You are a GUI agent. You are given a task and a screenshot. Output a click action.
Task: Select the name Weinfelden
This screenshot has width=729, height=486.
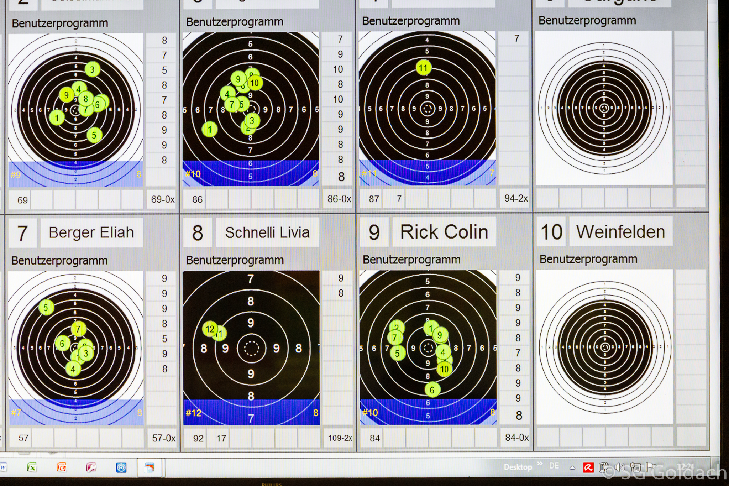[620, 232]
